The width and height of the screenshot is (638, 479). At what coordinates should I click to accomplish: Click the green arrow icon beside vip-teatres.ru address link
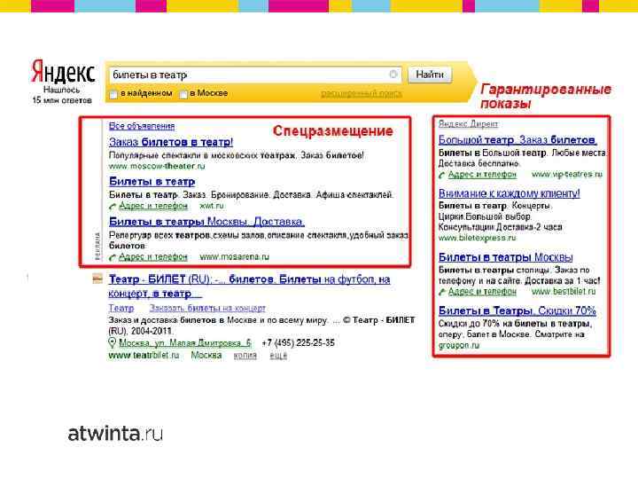(442, 175)
